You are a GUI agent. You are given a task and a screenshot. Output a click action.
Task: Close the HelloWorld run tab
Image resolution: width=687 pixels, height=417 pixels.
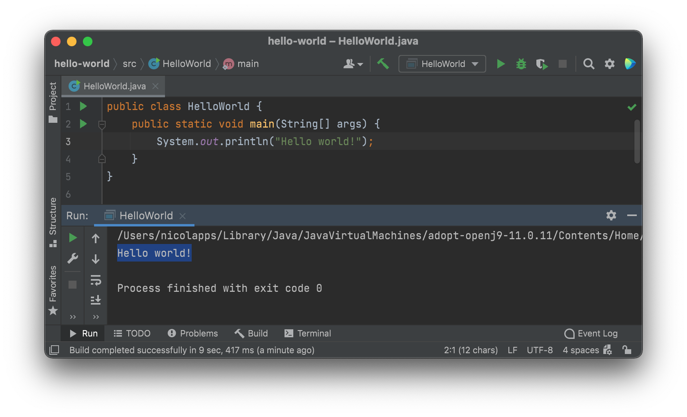pyautogui.click(x=183, y=216)
